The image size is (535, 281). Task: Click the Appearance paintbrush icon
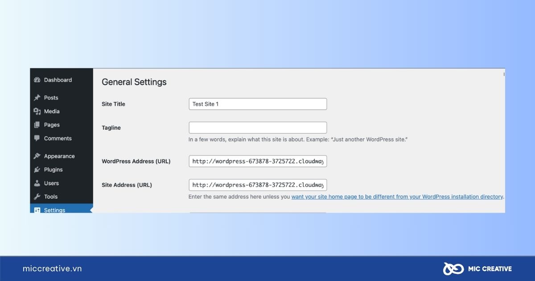pos(37,156)
